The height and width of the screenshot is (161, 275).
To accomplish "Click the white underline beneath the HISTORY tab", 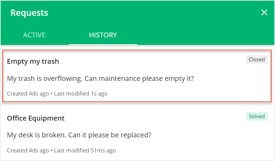I will click(103, 44).
